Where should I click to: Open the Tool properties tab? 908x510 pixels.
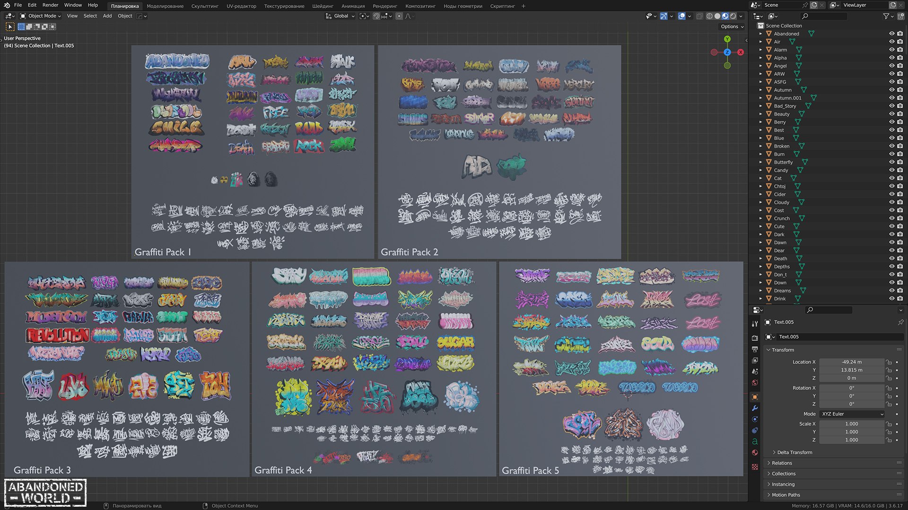[755, 323]
